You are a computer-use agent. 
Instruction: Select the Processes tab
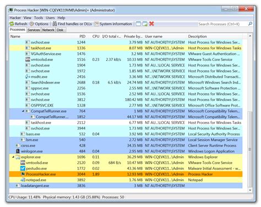point(18,30)
